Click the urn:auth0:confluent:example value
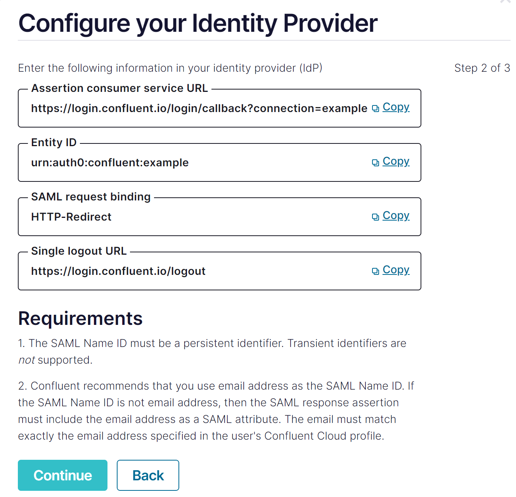This screenshot has height=497, width=516. (x=110, y=163)
